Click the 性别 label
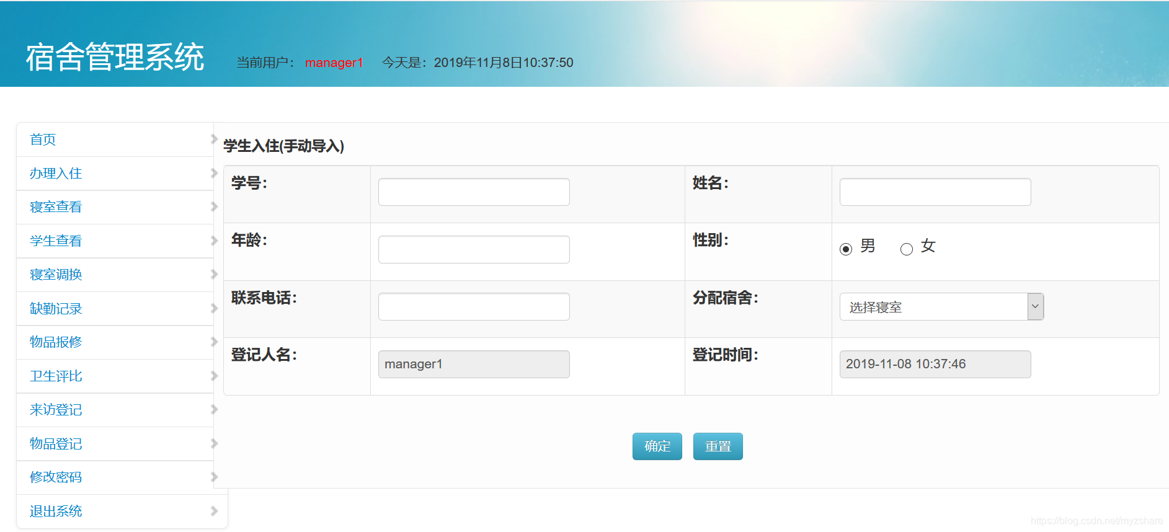The height and width of the screenshot is (532, 1169). (x=711, y=241)
